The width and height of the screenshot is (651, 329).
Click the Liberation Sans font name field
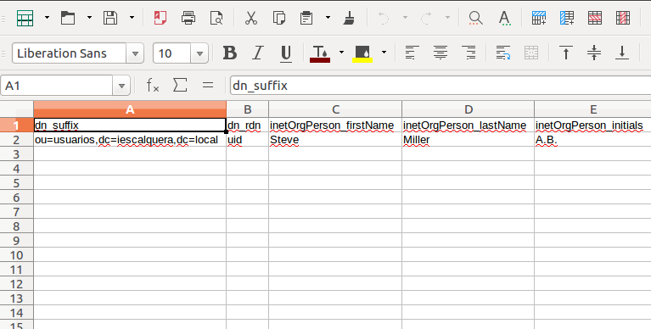click(69, 53)
